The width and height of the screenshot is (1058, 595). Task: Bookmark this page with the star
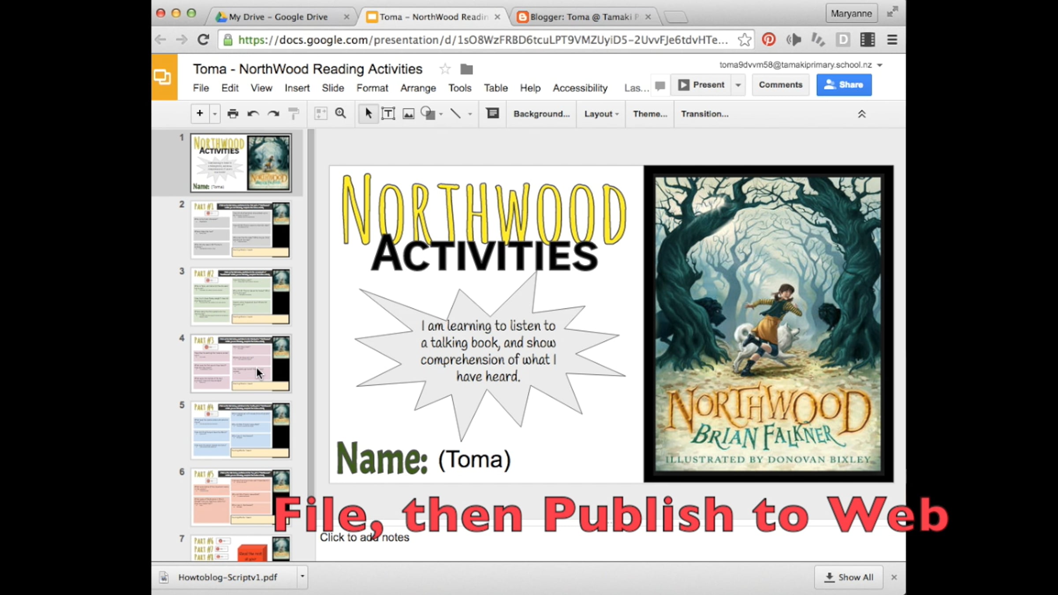tap(745, 40)
